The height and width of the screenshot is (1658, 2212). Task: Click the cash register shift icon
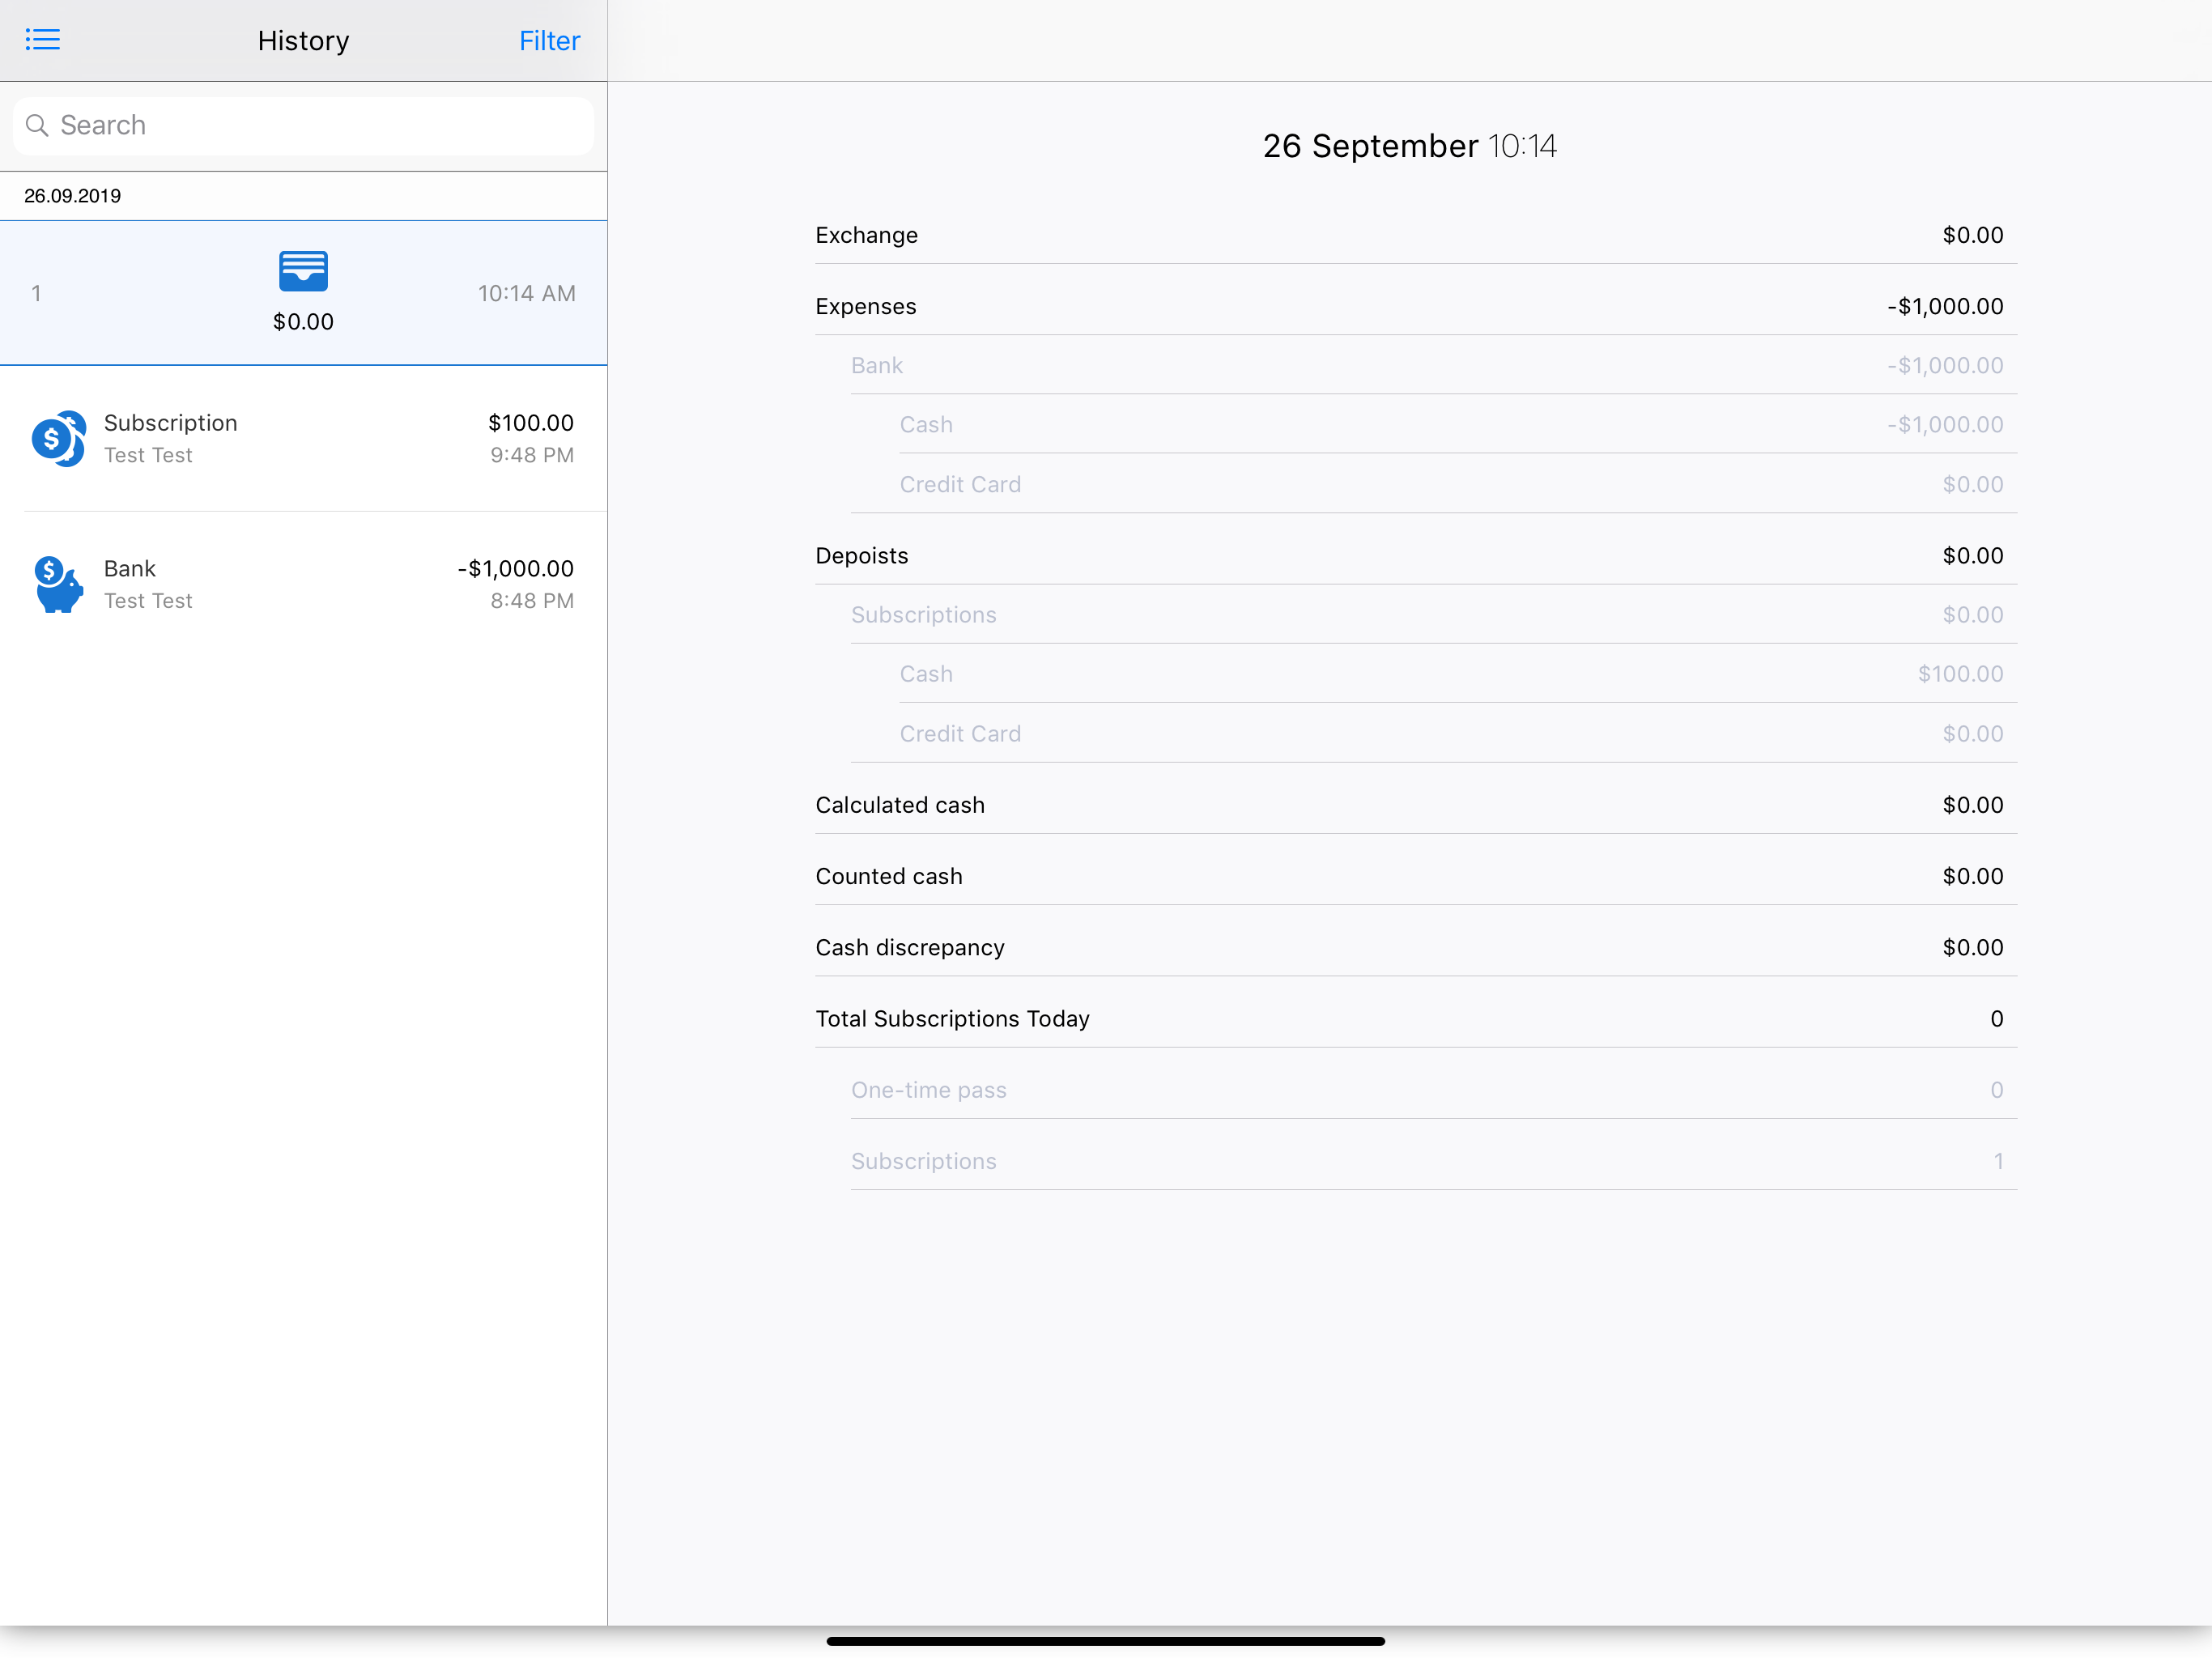click(x=303, y=271)
